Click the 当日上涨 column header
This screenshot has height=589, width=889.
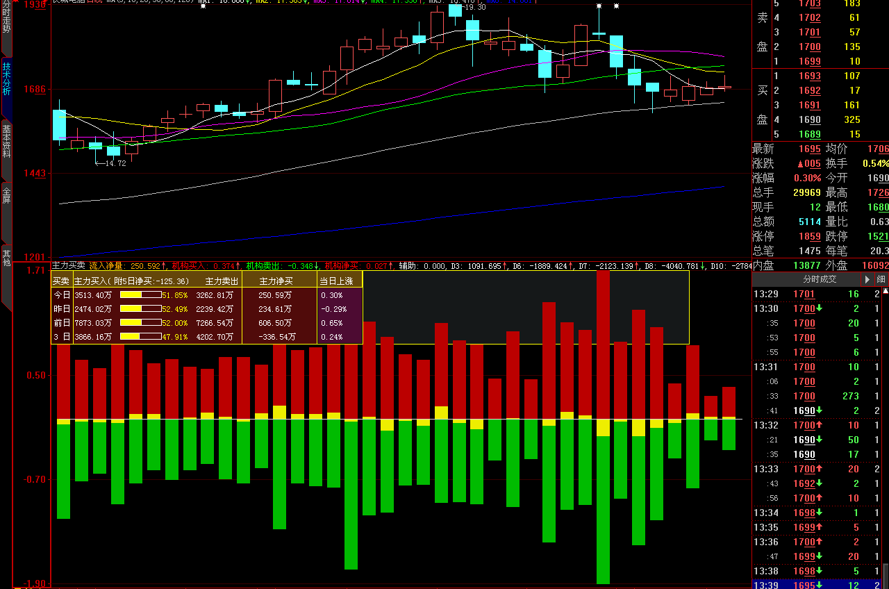pos(337,281)
